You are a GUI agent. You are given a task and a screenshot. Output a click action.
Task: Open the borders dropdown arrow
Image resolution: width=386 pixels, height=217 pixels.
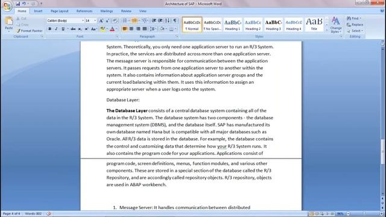176,29
